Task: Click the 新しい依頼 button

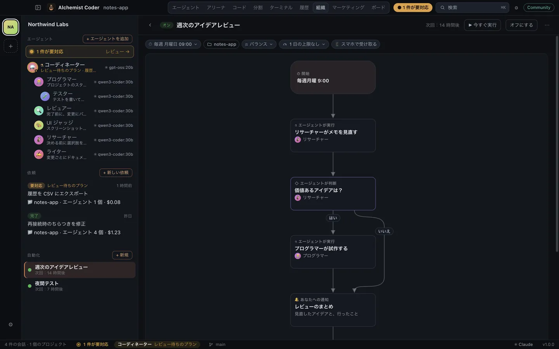Action: 116,173
